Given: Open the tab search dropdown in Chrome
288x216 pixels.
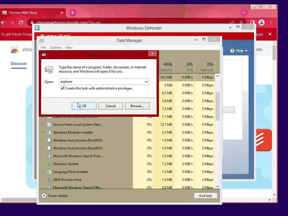Looking at the screenshot, I should click(x=244, y=13).
